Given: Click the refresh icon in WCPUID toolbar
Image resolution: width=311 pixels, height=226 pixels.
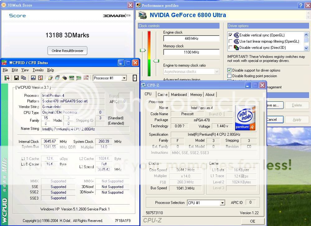Looking at the screenshot, I should click(40, 78).
